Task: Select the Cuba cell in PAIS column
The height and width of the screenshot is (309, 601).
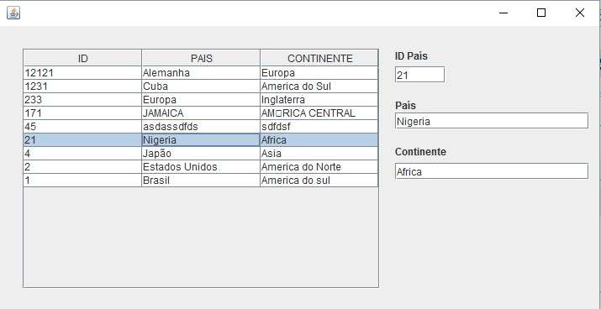Action: coord(201,86)
